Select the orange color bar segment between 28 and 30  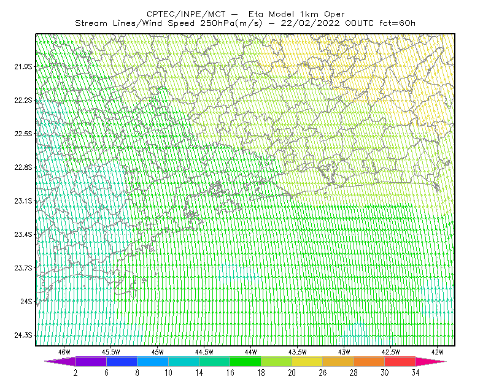tap(369, 361)
